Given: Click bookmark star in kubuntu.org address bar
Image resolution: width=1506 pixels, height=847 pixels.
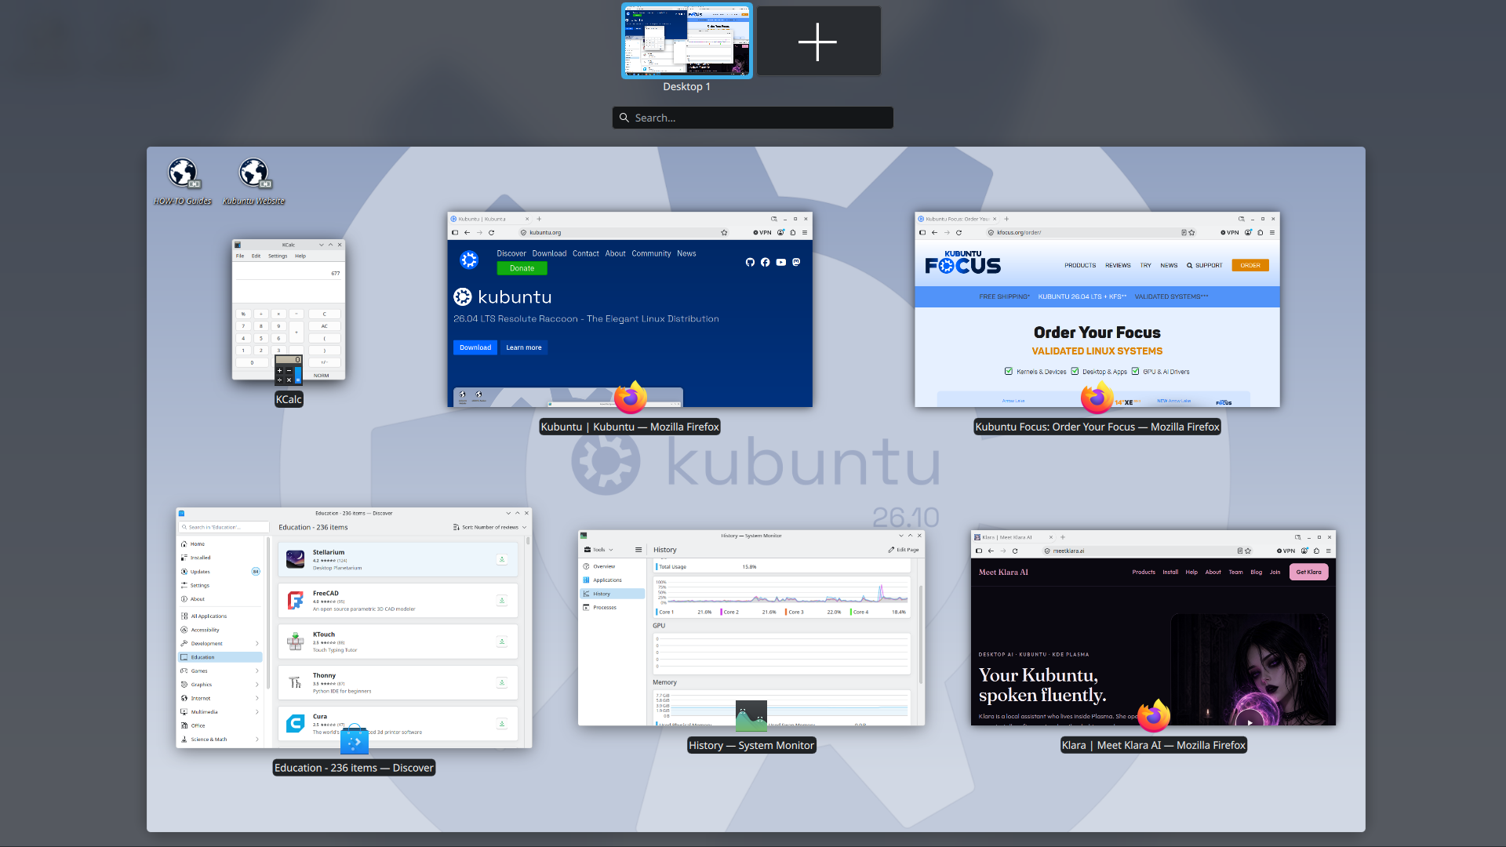Looking at the screenshot, I should [724, 232].
